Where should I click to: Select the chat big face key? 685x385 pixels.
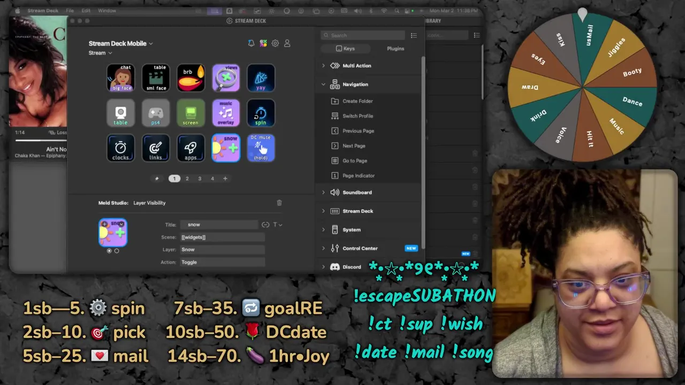pyautogui.click(x=120, y=78)
